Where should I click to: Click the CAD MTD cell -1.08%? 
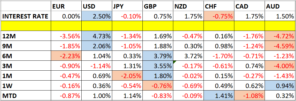point(250,96)
